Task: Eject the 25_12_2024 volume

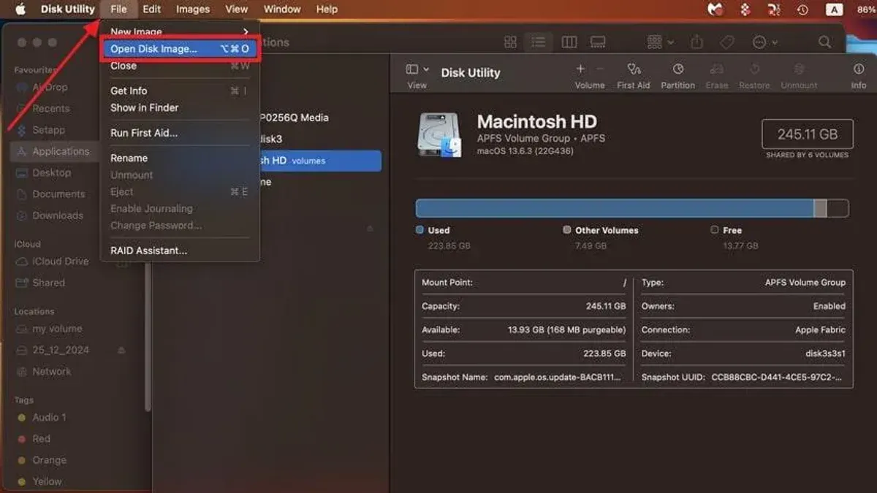Action: pyautogui.click(x=121, y=350)
